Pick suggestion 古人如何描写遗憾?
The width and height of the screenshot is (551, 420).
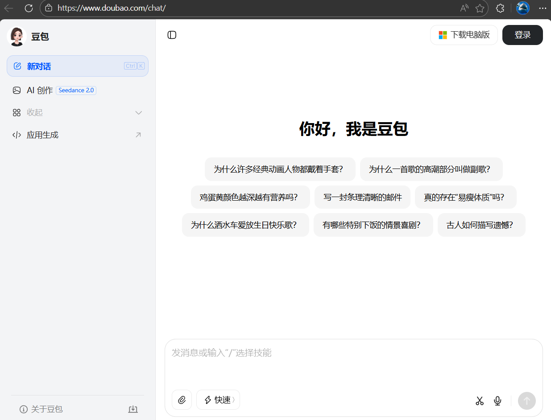click(481, 225)
